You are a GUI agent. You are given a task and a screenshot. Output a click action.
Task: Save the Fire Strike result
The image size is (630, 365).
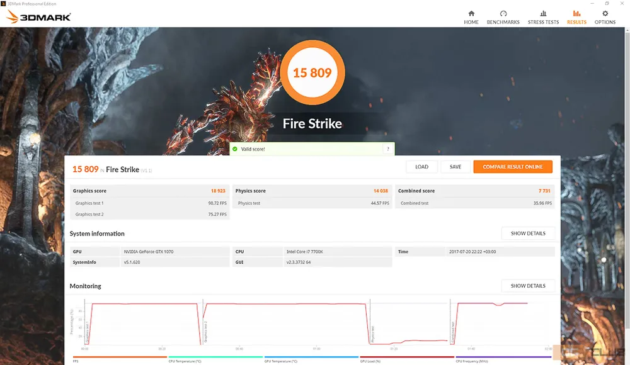click(x=455, y=167)
